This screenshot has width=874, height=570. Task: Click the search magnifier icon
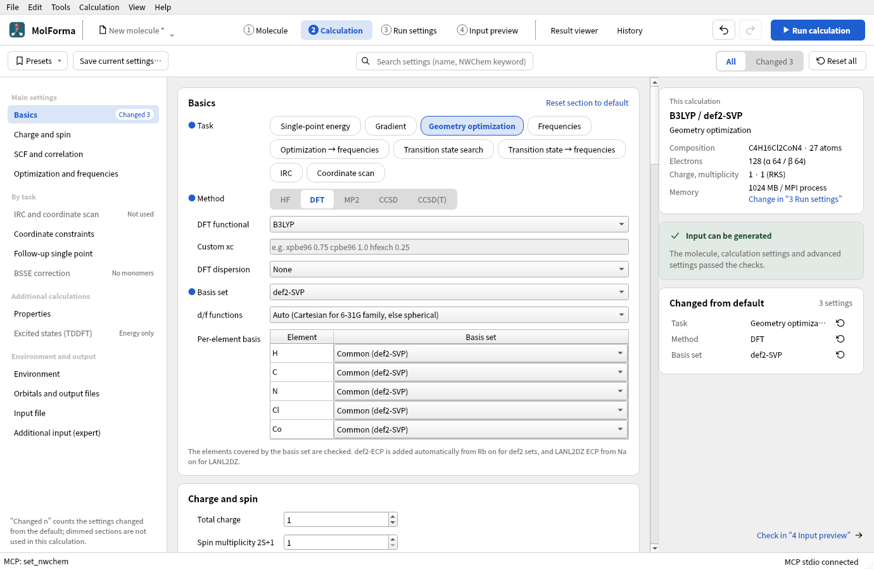click(x=365, y=61)
